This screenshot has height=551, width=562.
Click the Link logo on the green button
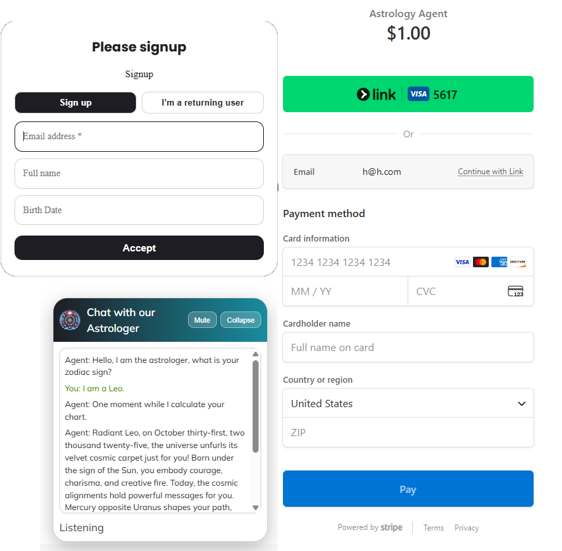(x=376, y=94)
